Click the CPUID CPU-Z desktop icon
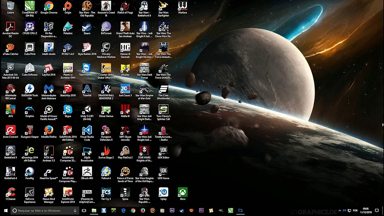 point(30,28)
